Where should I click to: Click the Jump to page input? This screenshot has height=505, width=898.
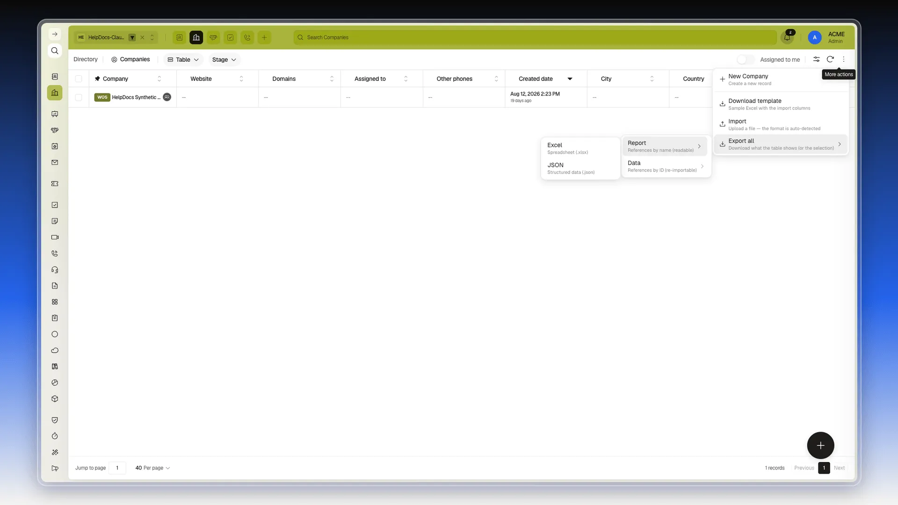tap(117, 468)
